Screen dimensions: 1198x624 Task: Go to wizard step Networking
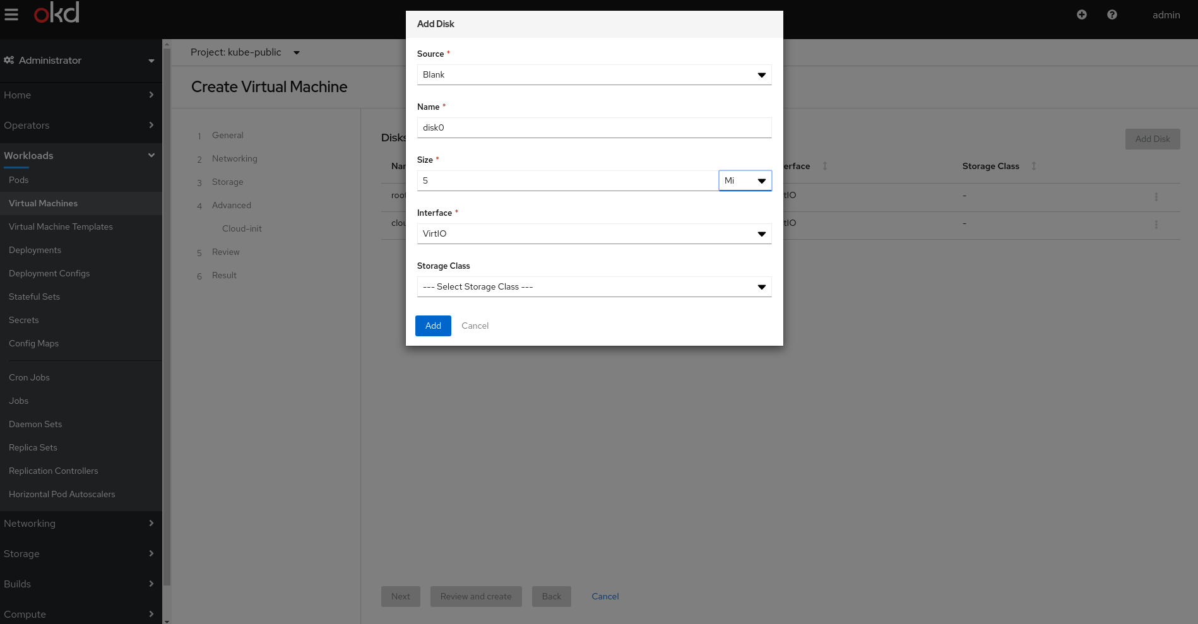click(234, 158)
